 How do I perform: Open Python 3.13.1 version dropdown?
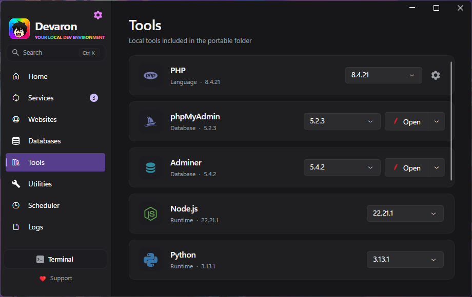(x=405, y=260)
